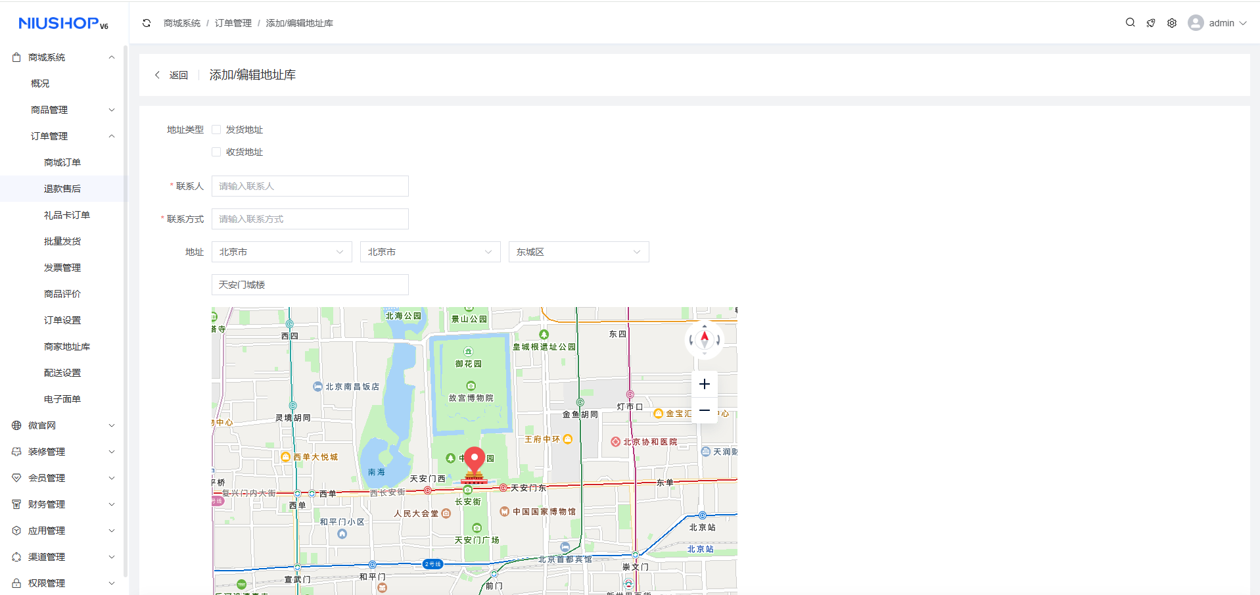Open the district dropdown showing 东城区

[x=578, y=252]
